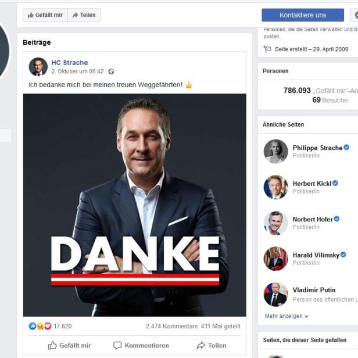
Task: Open Vladimir Putin's profile picture
Action: tap(275, 295)
